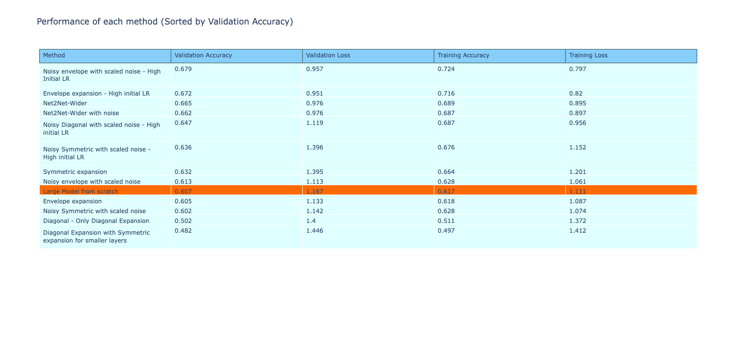This screenshot has height=343, width=736.
Task: Click the lowest validation accuracy value 0.482
Action: click(183, 231)
